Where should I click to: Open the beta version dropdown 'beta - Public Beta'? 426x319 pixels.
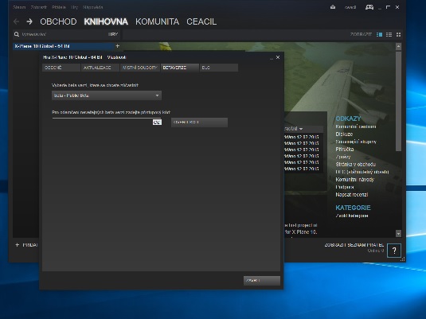click(x=107, y=95)
